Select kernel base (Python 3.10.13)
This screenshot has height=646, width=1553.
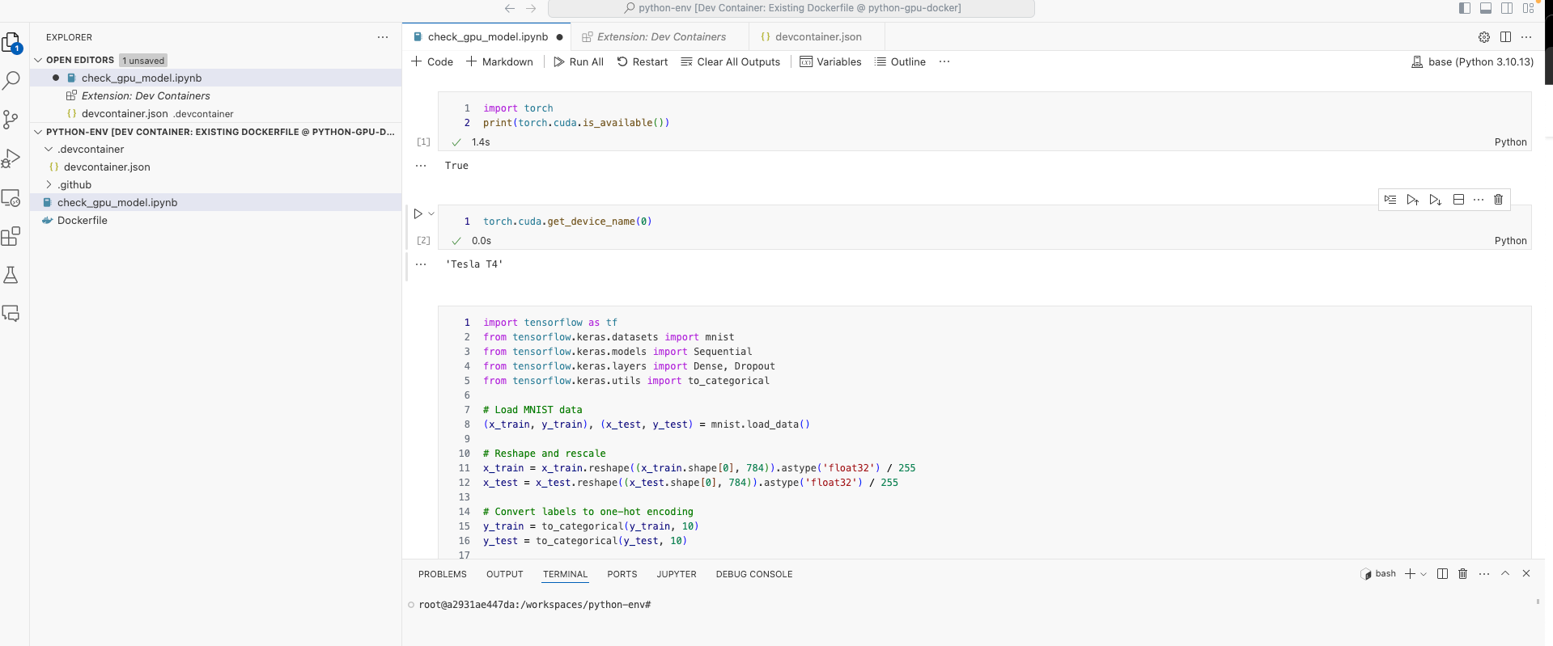(x=1473, y=61)
